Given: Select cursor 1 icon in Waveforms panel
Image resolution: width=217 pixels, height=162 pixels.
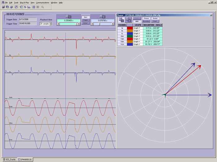Looking at the screenshot, I should (x=69, y=17).
